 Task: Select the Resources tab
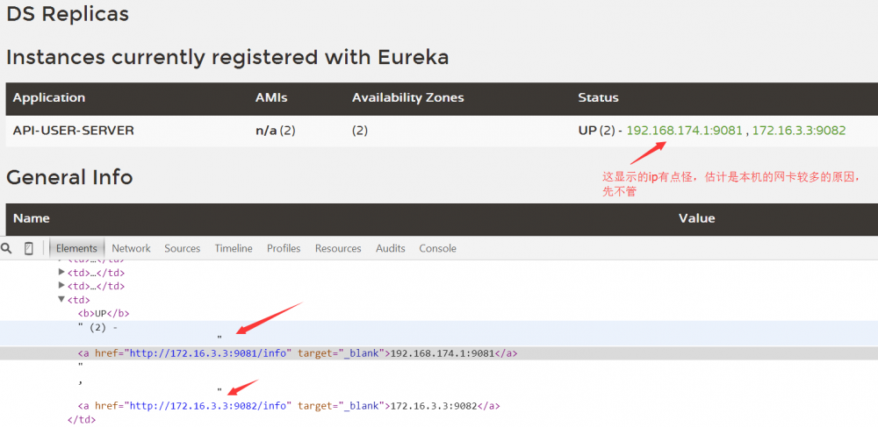338,248
